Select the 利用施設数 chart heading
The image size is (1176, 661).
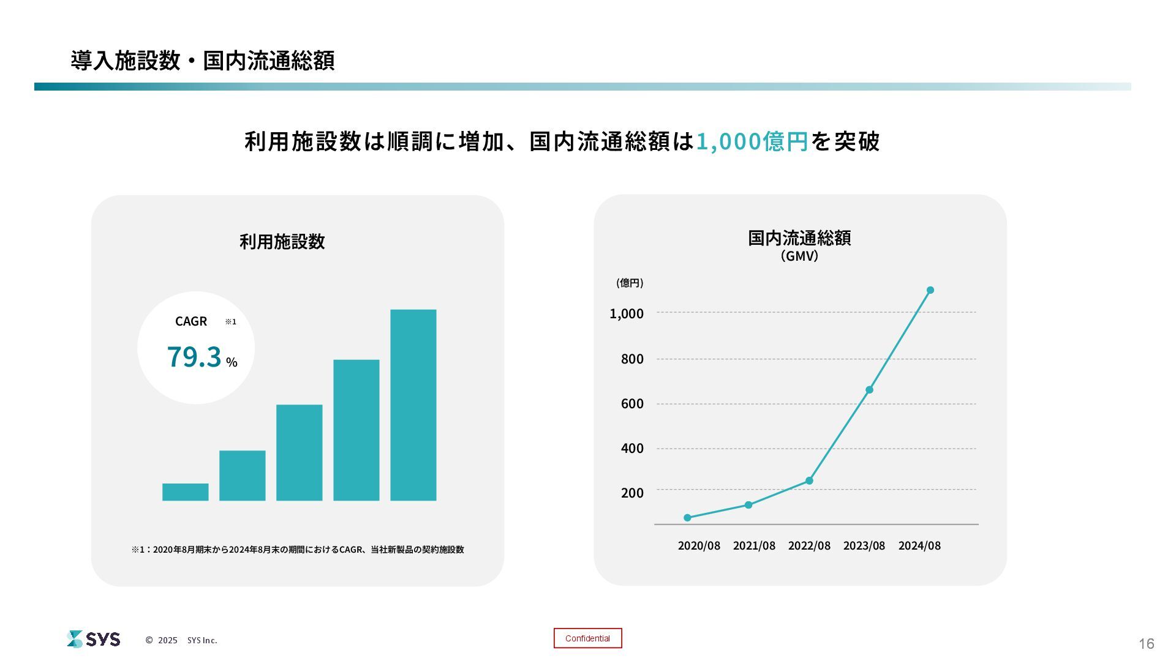coord(282,242)
